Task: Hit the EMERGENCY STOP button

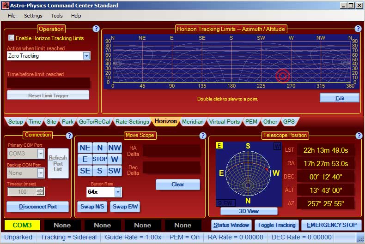Action: pos(331,225)
